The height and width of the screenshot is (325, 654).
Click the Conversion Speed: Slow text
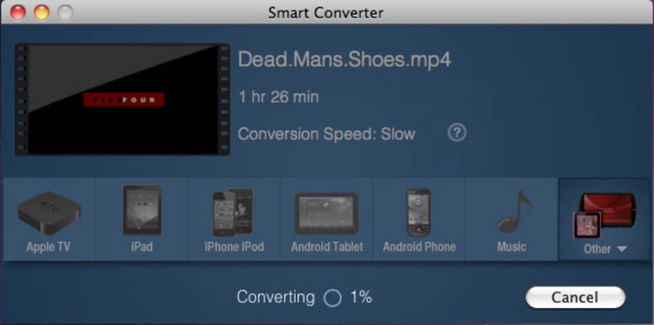326,134
